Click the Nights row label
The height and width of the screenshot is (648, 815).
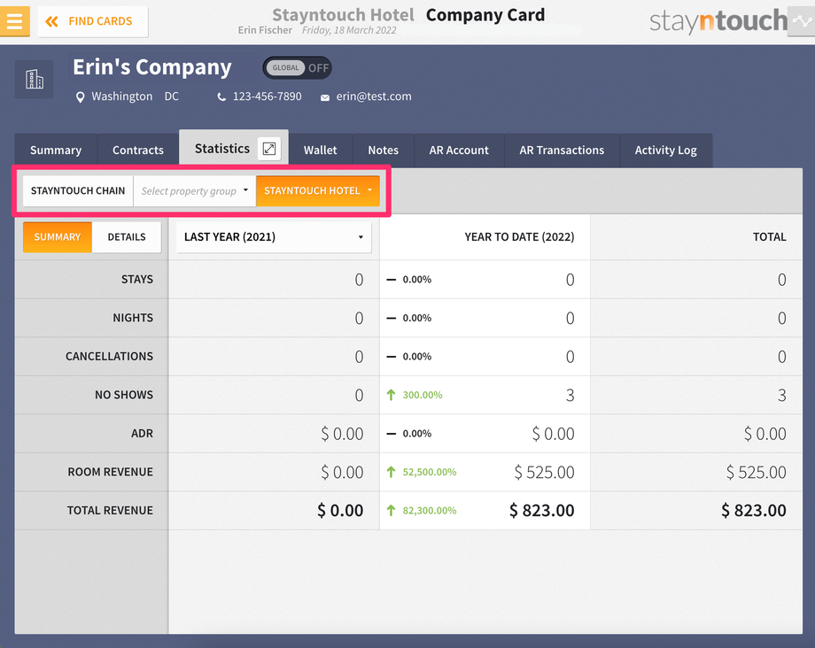(133, 318)
